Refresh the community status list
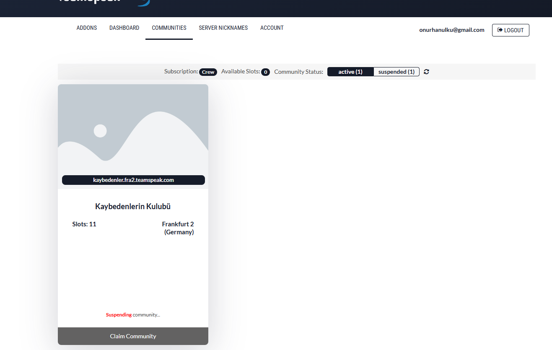 tap(426, 72)
